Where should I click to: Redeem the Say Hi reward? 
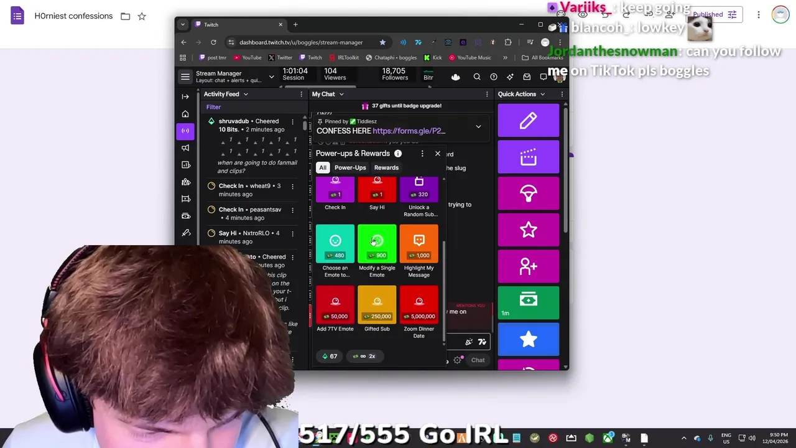pos(377,194)
